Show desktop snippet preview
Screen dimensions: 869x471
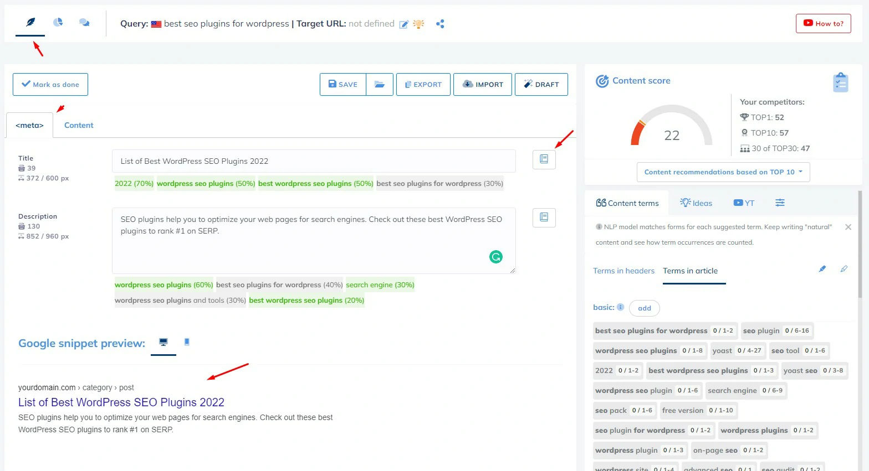click(x=163, y=342)
